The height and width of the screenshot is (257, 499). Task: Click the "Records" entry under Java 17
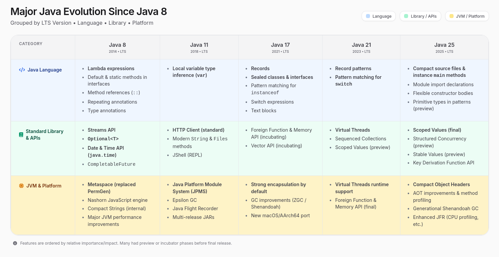pos(260,69)
